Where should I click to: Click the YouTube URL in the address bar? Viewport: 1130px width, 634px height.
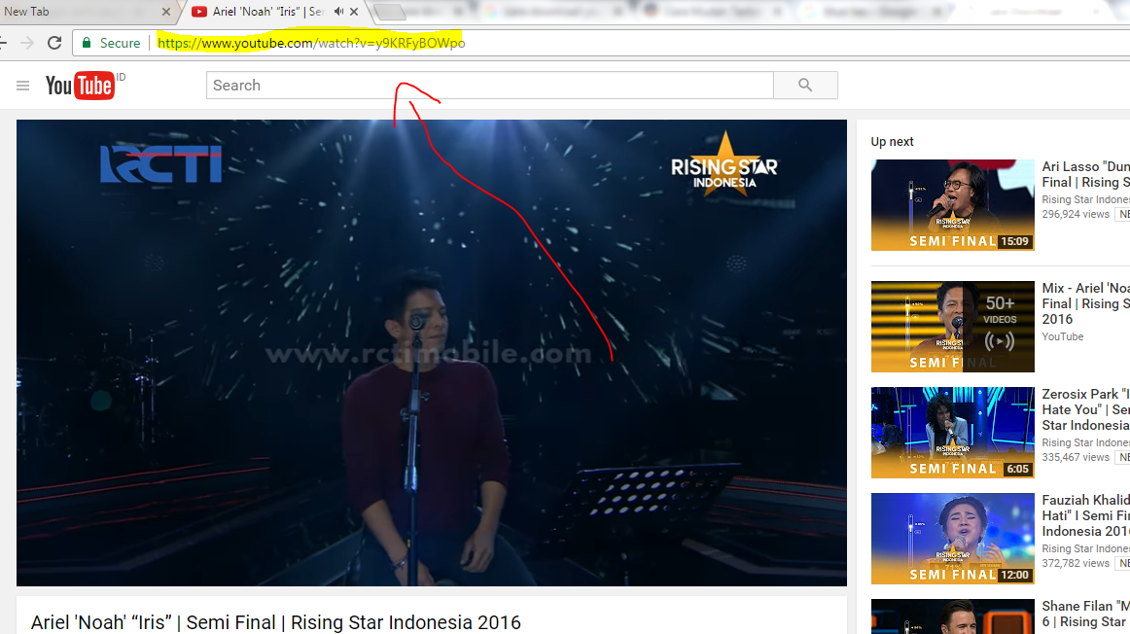(311, 43)
